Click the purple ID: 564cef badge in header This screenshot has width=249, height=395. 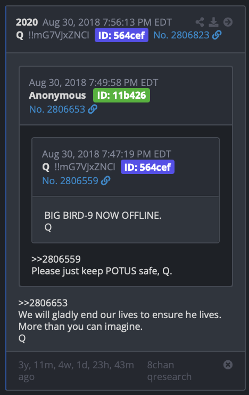(121, 35)
